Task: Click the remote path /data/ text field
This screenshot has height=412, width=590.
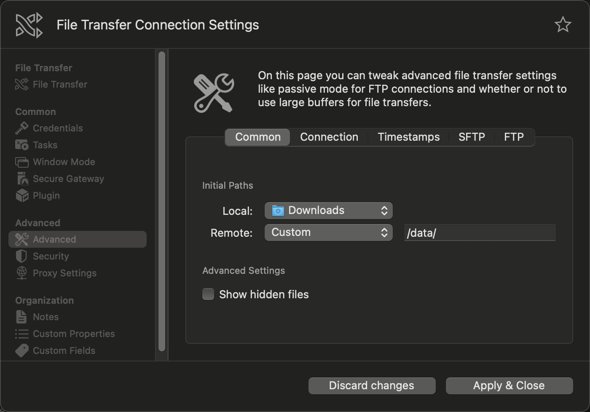Action: pos(480,233)
